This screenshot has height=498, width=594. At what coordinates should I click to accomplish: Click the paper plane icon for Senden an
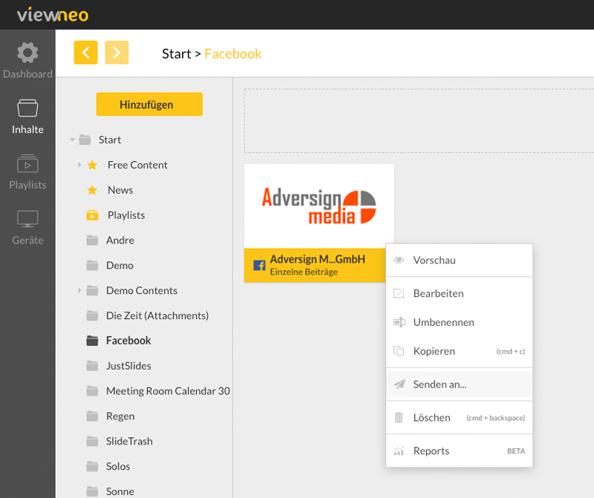(x=399, y=384)
